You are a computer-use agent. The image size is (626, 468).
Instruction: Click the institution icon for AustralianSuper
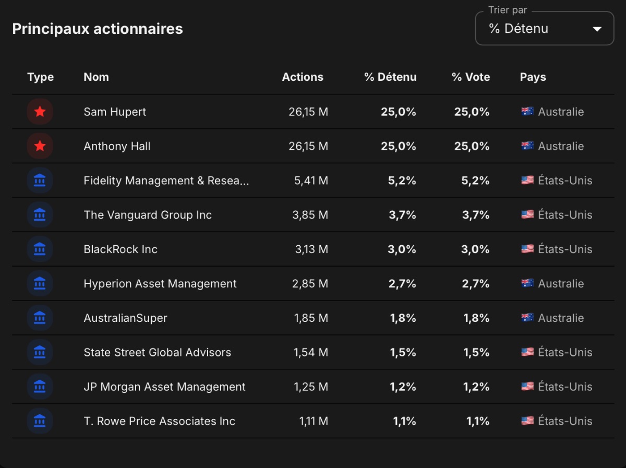click(40, 318)
